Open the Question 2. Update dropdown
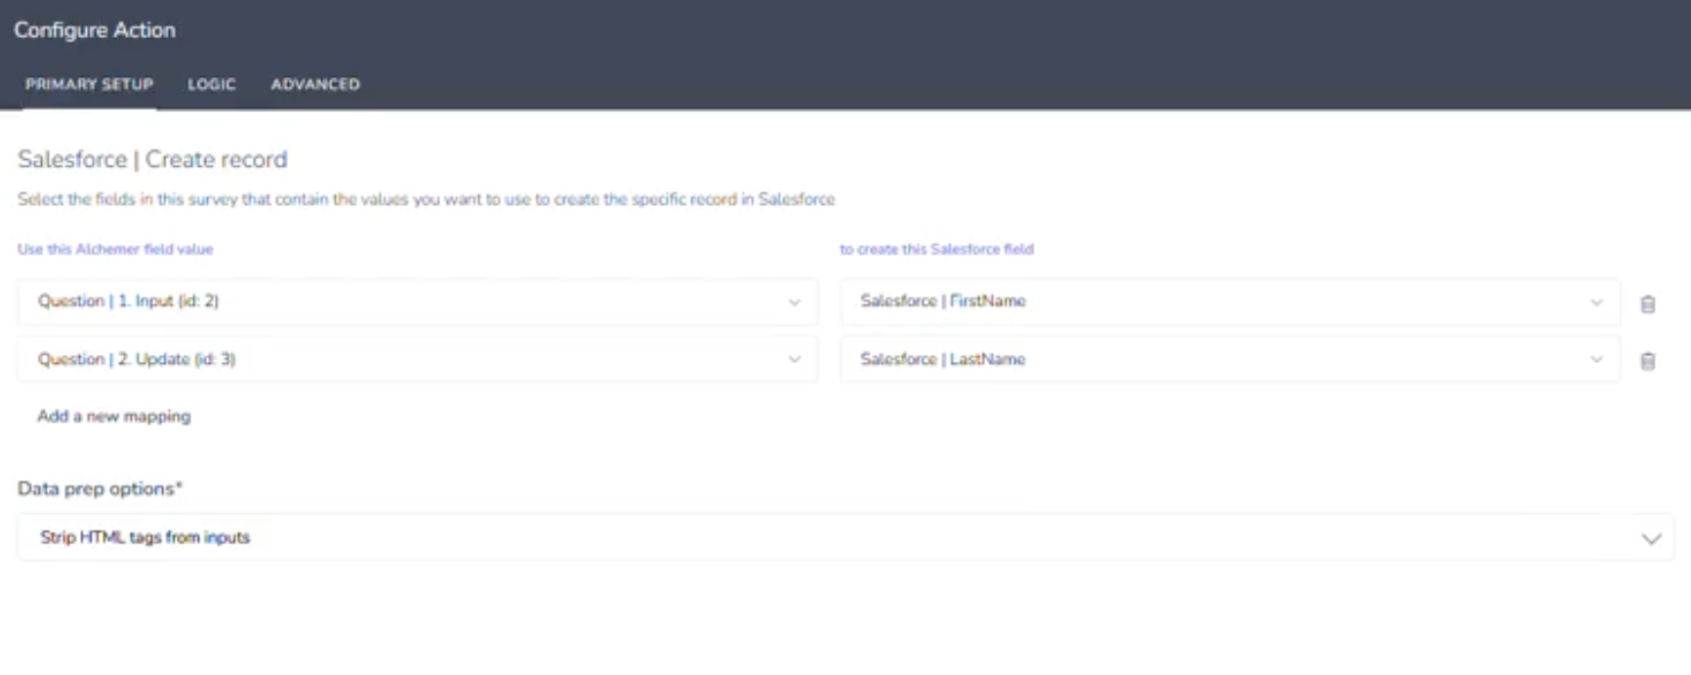Viewport: 1691px width, 675px height. (418, 359)
